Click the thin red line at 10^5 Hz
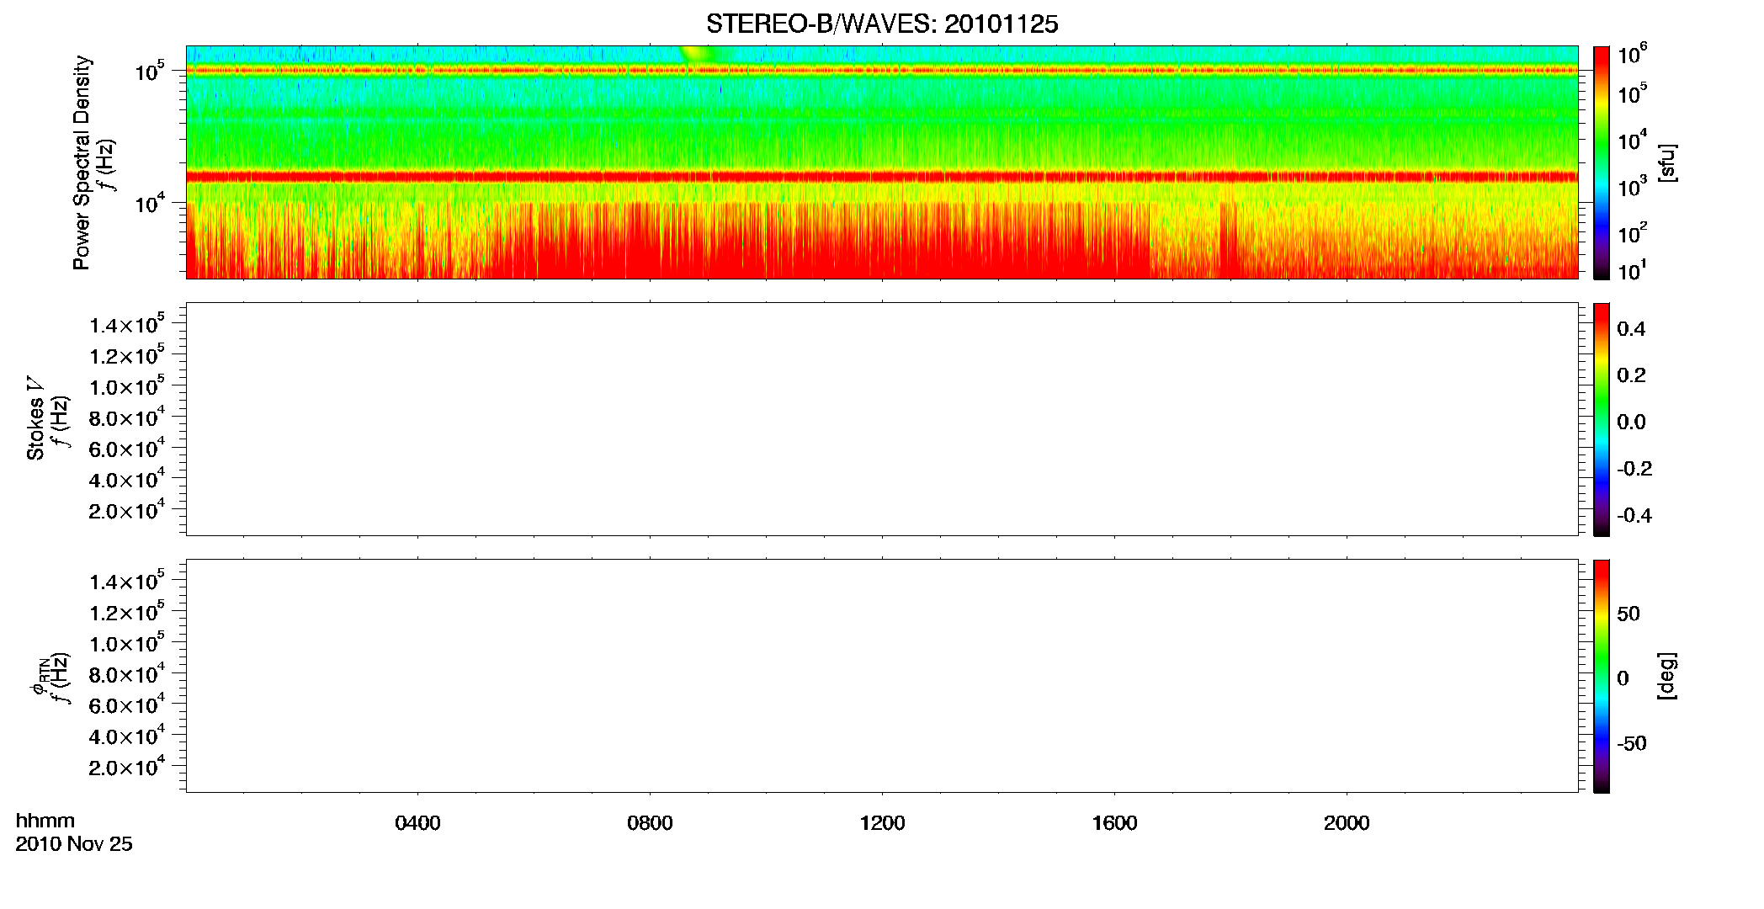Image resolution: width=1764 pixels, height=909 pixels. (x=882, y=71)
